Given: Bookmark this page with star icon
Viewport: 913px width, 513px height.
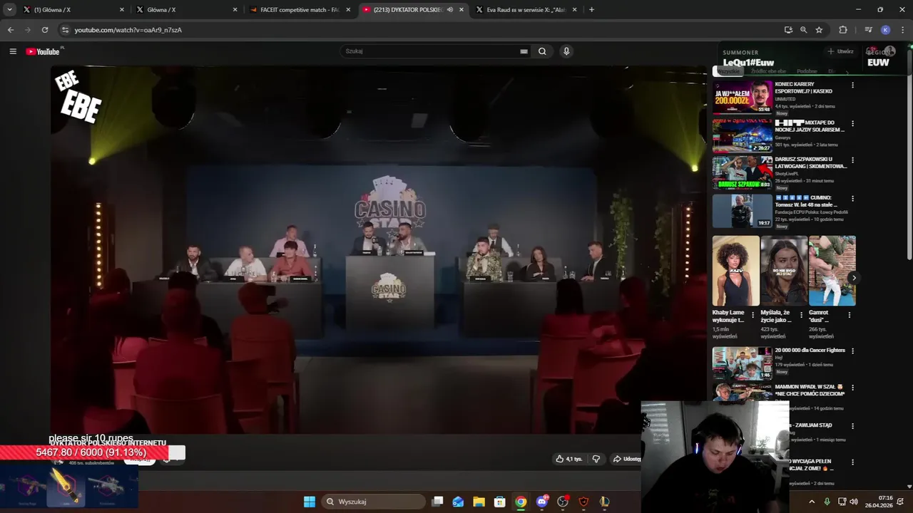Looking at the screenshot, I should pyautogui.click(x=819, y=30).
